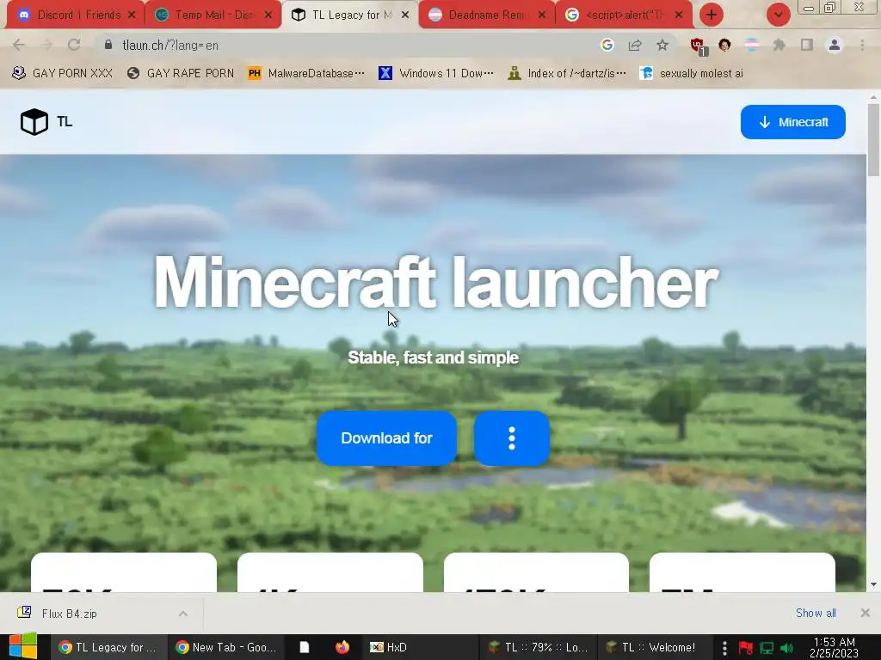
Task: Click the share page icon
Action: pyautogui.click(x=635, y=45)
